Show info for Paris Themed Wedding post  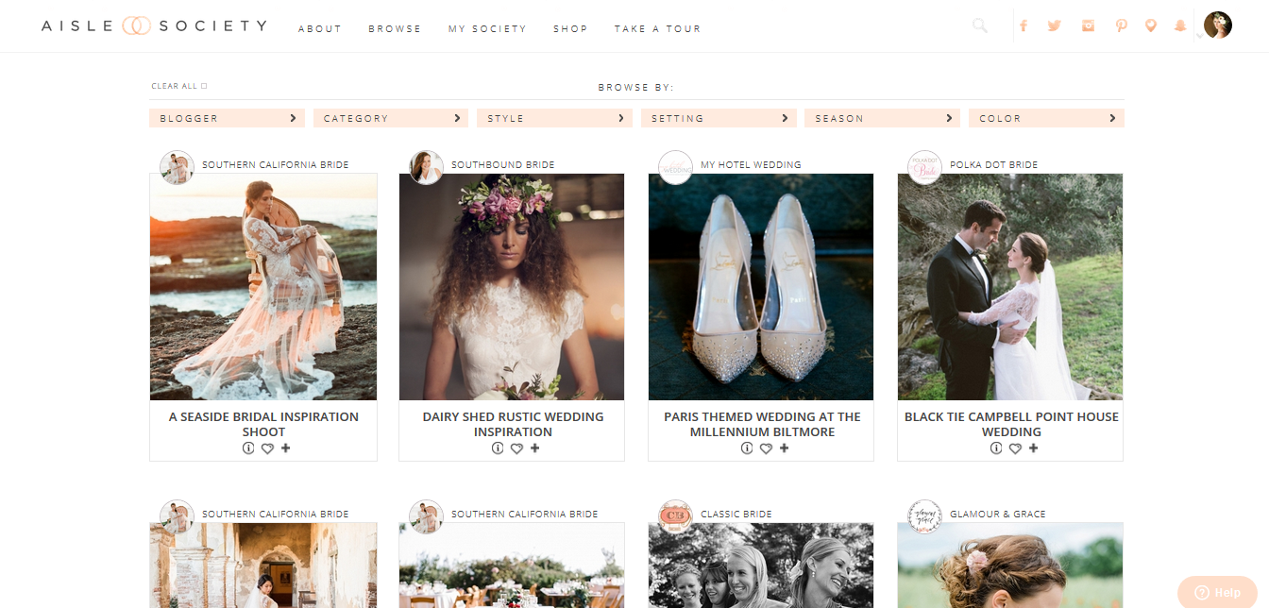pos(747,448)
